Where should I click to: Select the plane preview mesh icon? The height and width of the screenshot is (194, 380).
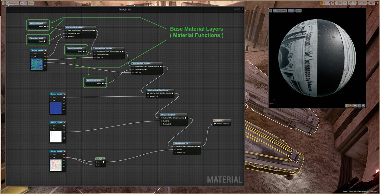click(x=355, y=106)
